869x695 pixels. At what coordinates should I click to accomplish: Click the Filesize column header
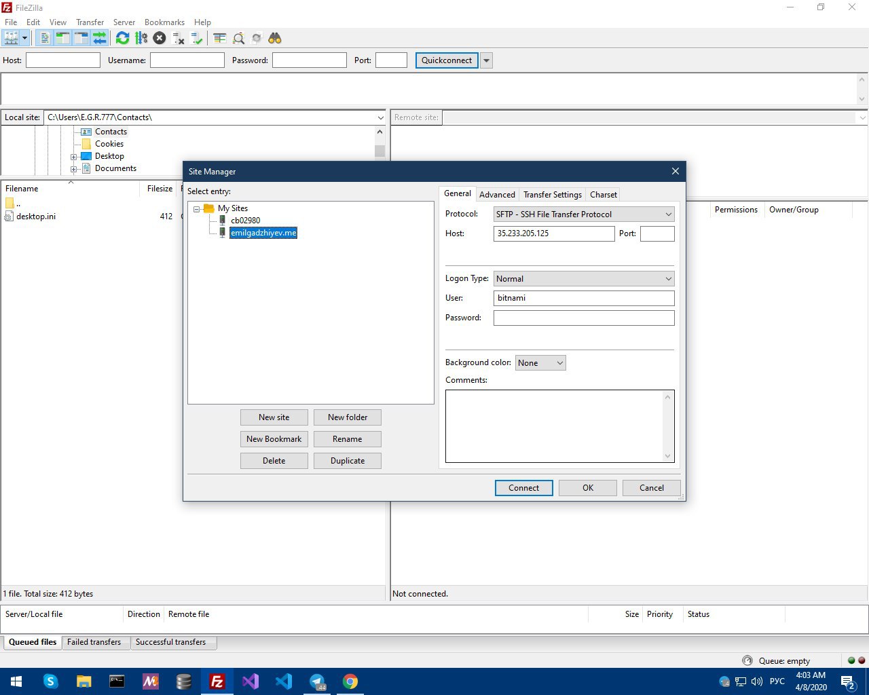point(160,189)
